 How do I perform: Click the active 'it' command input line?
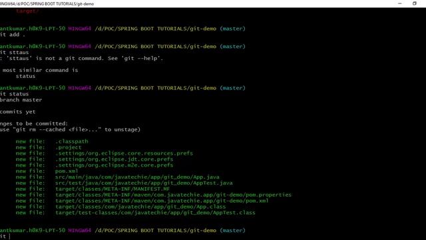pos(5,237)
